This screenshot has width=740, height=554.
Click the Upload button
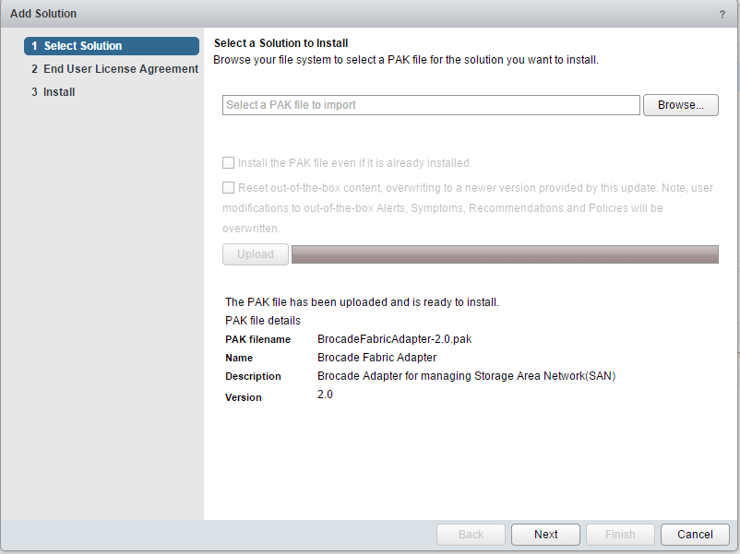pos(256,254)
